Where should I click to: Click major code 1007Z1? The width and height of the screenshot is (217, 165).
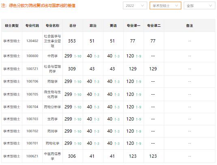tap(32, 69)
